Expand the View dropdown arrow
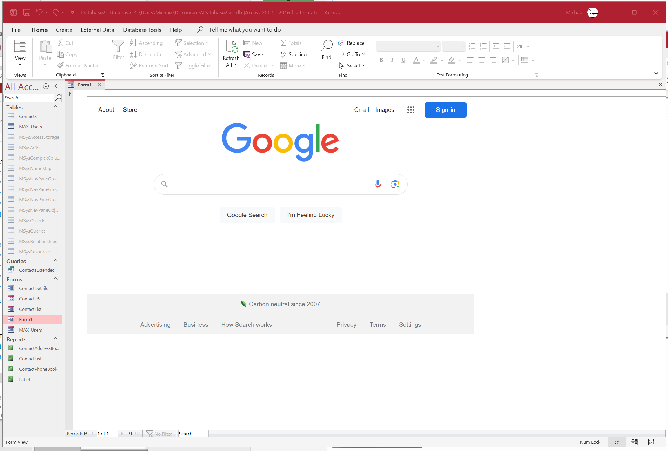Image resolution: width=668 pixels, height=451 pixels. 20,65
